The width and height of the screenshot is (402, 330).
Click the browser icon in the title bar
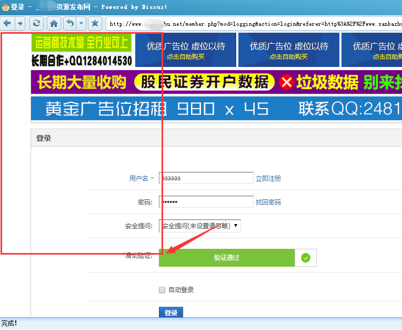click(5, 7)
